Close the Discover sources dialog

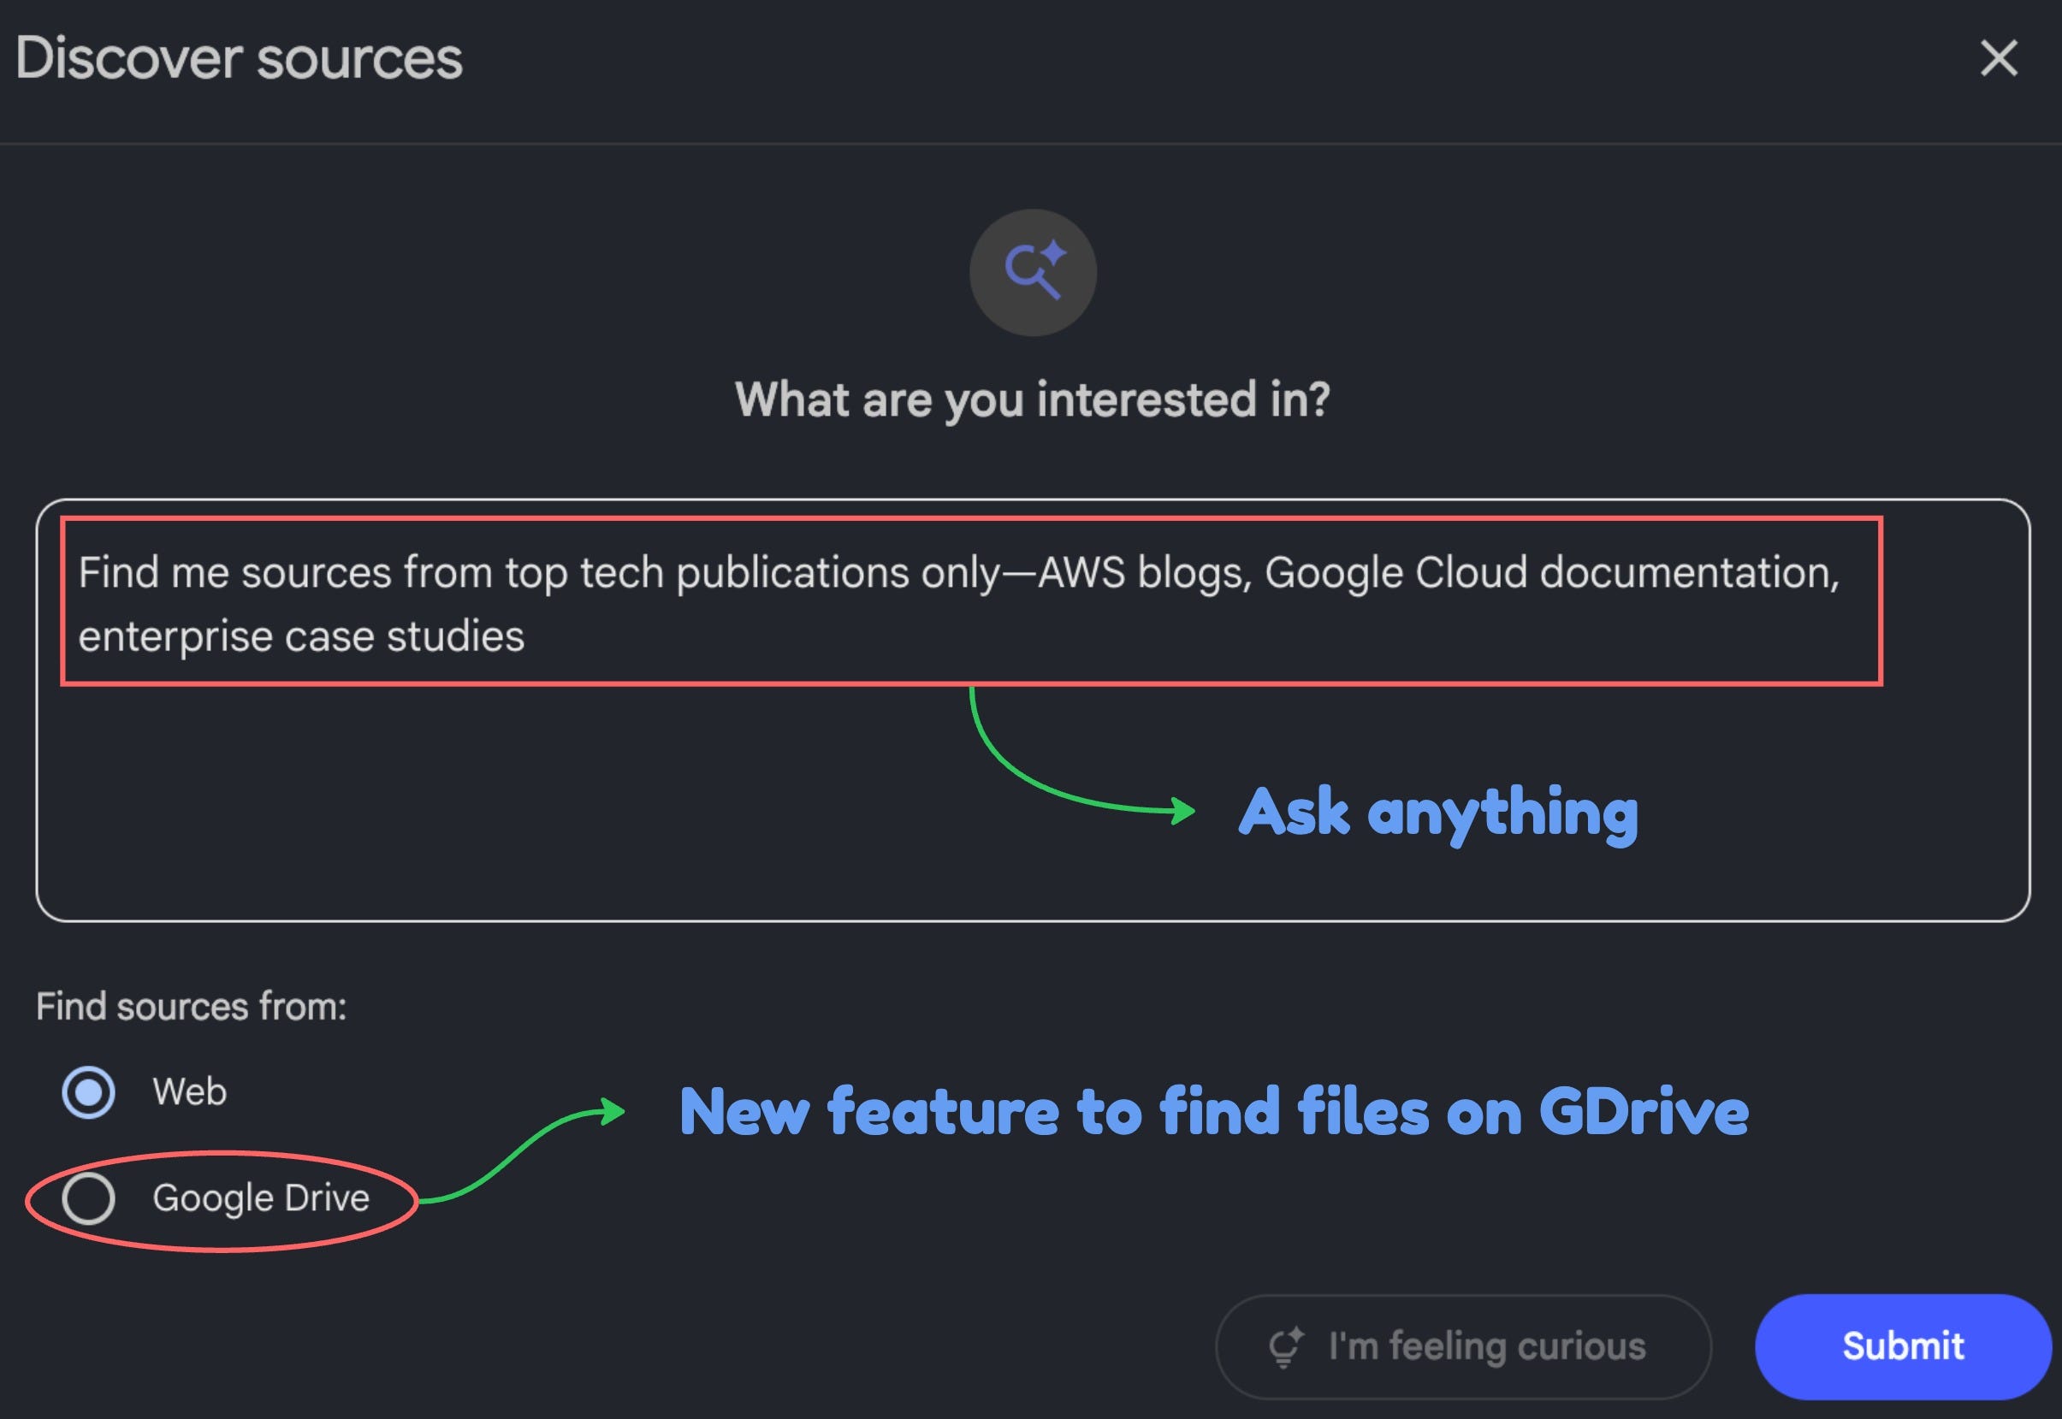tap(1998, 59)
